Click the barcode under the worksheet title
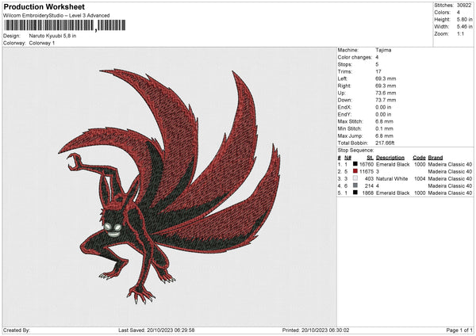 coord(64,25)
